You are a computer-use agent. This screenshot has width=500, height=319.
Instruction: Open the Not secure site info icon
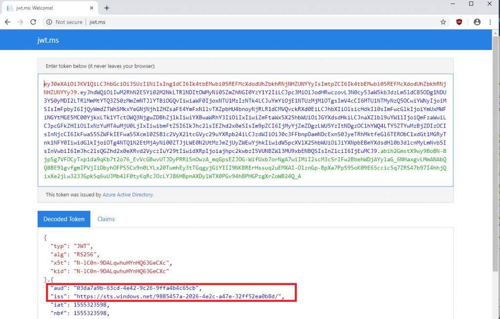pyautogui.click(x=49, y=22)
